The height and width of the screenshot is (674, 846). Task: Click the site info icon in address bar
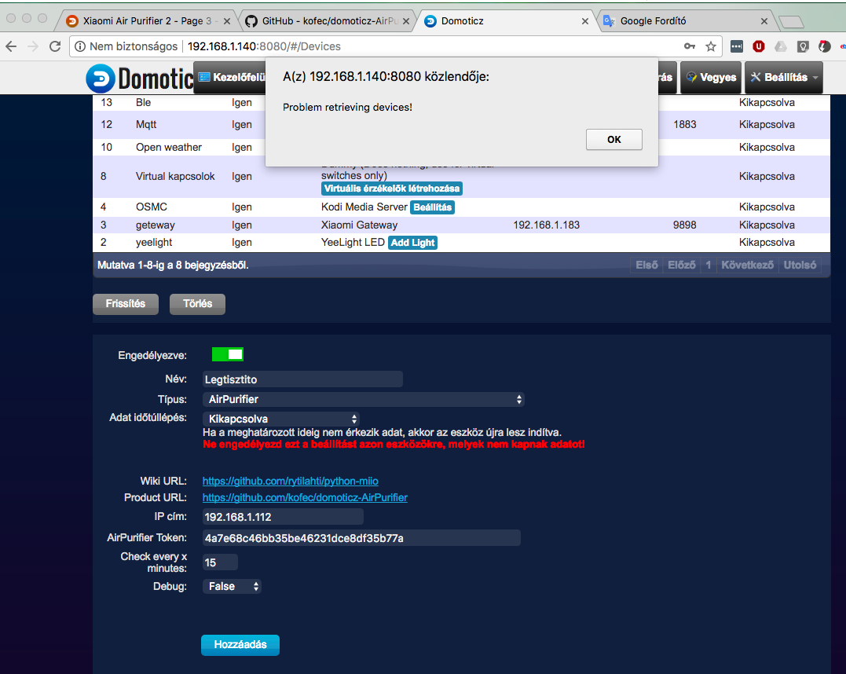80,46
